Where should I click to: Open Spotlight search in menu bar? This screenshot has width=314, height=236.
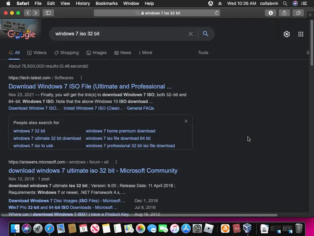click(285, 3)
